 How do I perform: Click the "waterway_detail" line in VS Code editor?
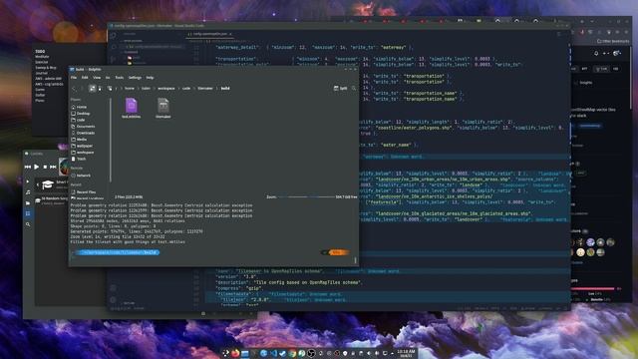click(x=313, y=47)
